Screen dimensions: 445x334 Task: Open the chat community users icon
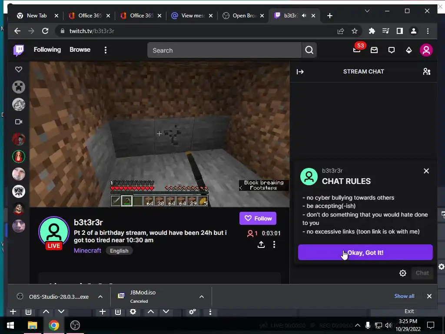tap(427, 72)
